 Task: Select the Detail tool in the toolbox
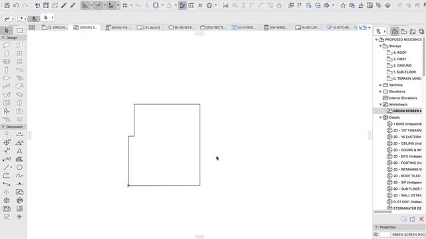[x=7, y=200]
